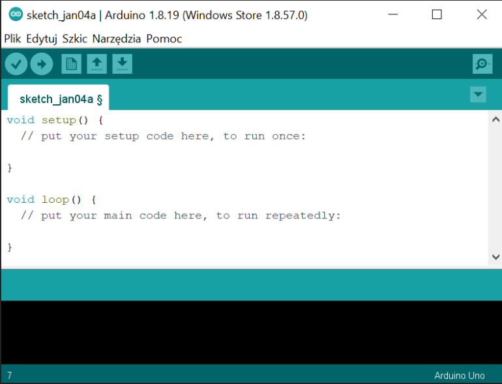The width and height of the screenshot is (502, 384).
Task: Open the Pomoc menu
Action: 164,39
